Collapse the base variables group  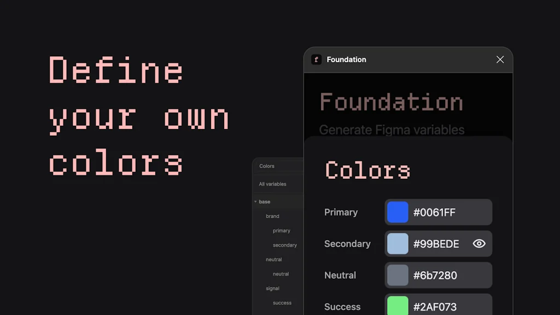255,201
